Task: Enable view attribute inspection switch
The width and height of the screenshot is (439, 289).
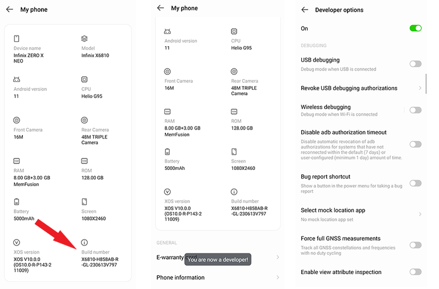Action: 416,272
